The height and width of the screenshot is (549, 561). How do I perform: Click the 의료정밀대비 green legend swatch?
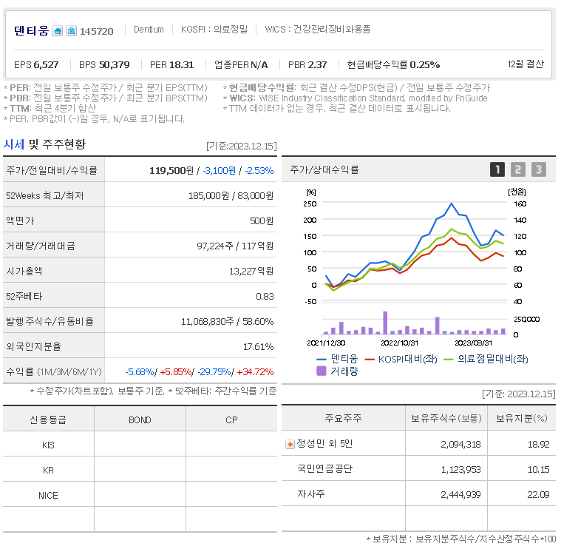[449, 359]
